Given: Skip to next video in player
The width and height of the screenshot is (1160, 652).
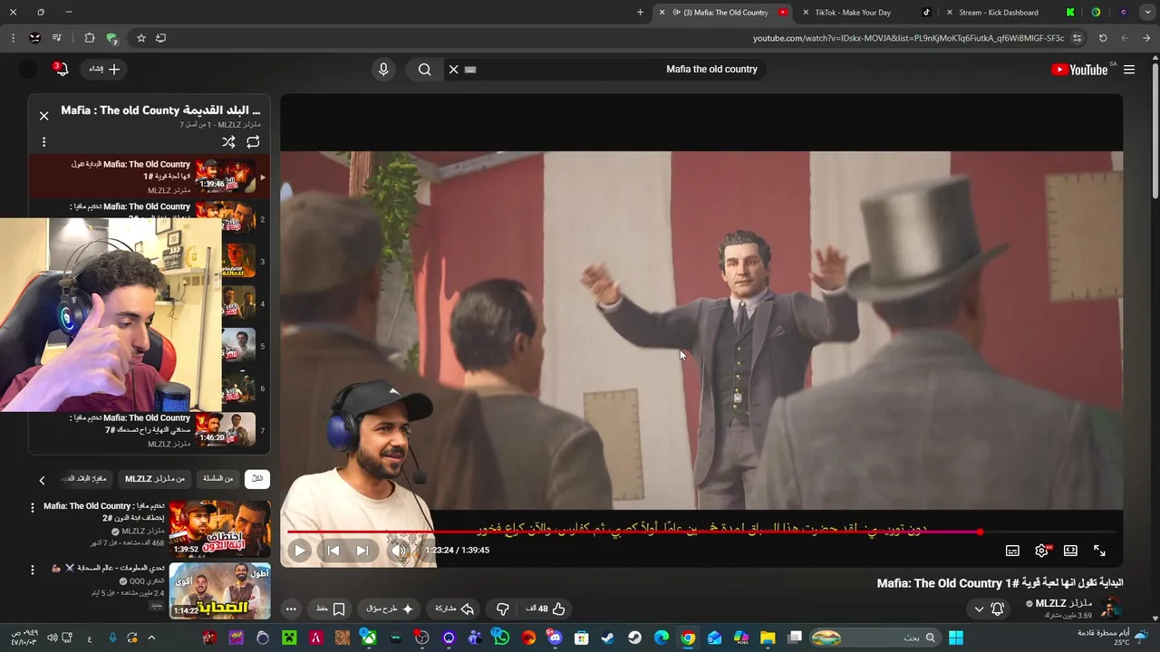Looking at the screenshot, I should coord(362,550).
